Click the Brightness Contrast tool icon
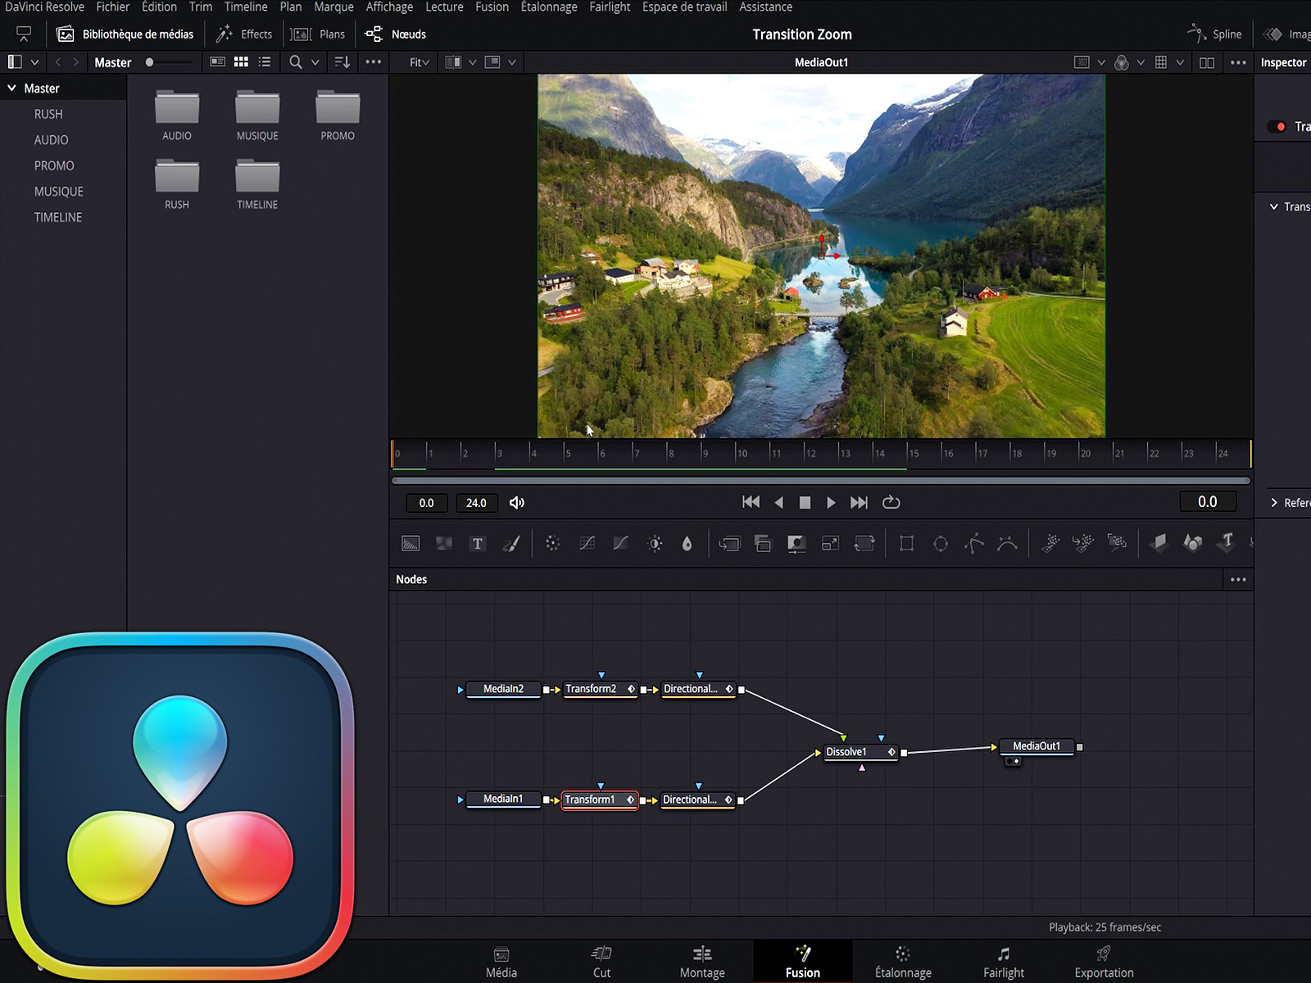Screen dimensions: 1311x983 coord(655,544)
